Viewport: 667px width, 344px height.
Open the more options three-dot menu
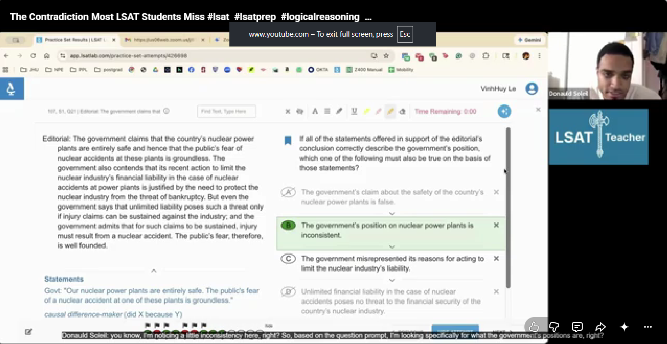pyautogui.click(x=648, y=327)
